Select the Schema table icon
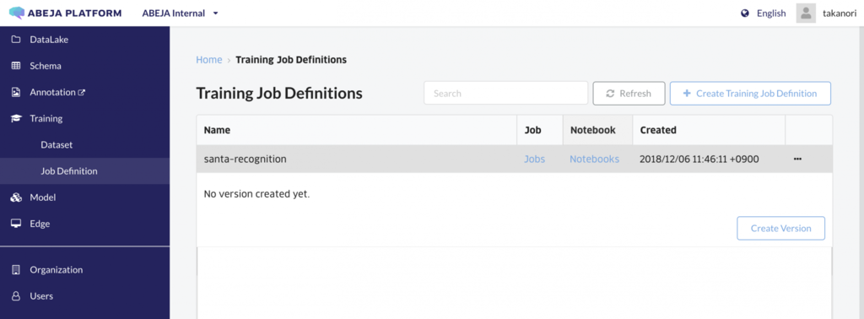Viewport: 864px width, 319px height. pos(16,66)
